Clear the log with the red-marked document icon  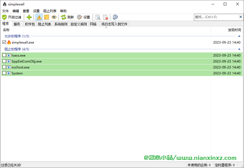point(106,17)
